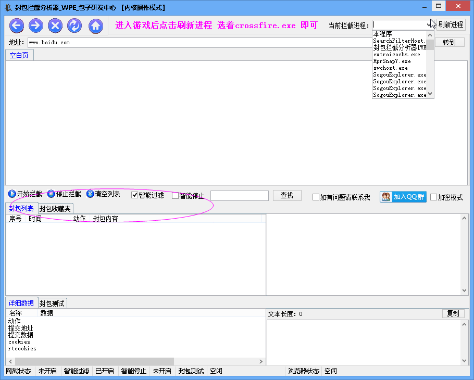Click the app icon in title bar
The height and width of the screenshot is (380, 474).
pos(8,7)
